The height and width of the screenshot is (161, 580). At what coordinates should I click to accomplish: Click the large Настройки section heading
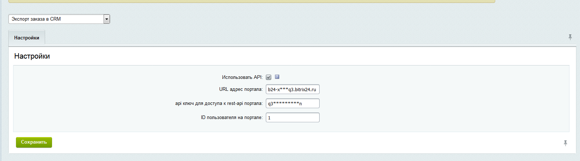[32, 56]
